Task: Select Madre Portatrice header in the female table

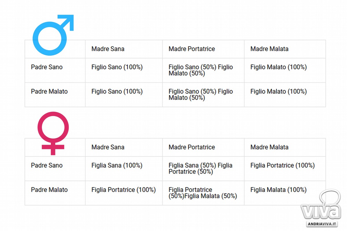Action: click(192, 147)
